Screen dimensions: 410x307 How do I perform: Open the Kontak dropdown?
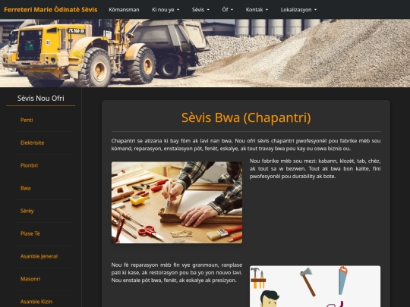click(x=257, y=10)
